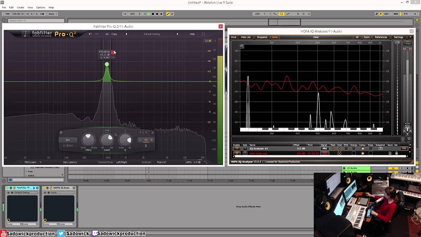Viewport: 421px width, 237px height.
Task: Select stereo link band placement button
Action: 146,140
